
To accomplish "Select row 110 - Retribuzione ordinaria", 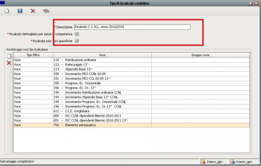I will (x=131, y=60).
